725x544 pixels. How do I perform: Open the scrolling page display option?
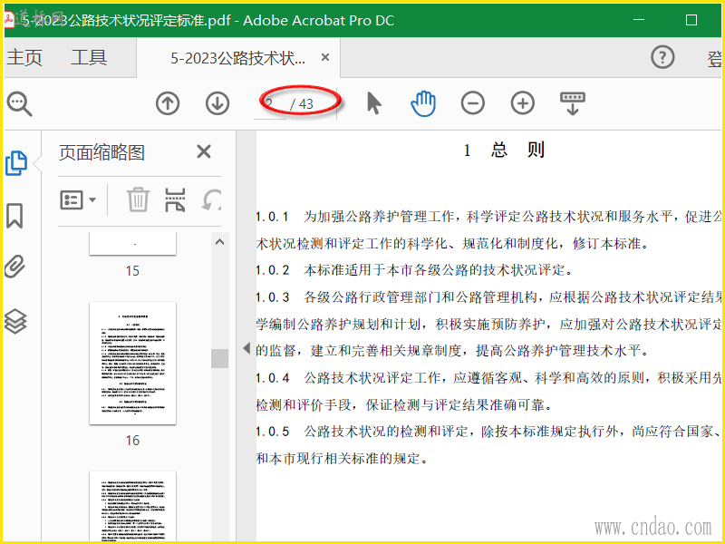[573, 103]
